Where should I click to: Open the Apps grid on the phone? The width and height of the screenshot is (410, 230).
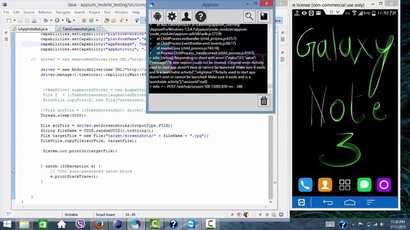click(x=345, y=185)
